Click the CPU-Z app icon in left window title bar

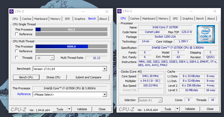pyautogui.click(x=11, y=11)
